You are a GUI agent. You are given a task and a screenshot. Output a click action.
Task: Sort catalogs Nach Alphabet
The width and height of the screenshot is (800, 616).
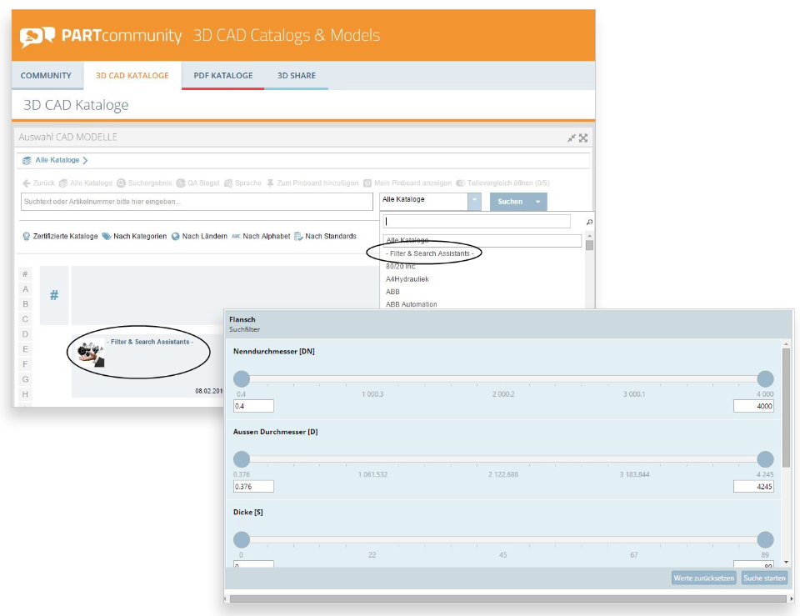point(261,236)
